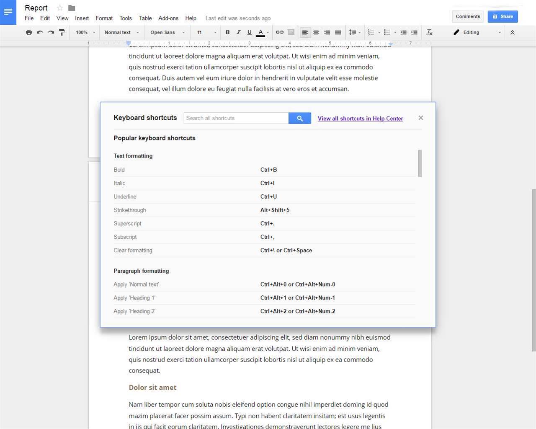Open View all shortcuts in Help Center
The height and width of the screenshot is (429, 536).
[360, 119]
